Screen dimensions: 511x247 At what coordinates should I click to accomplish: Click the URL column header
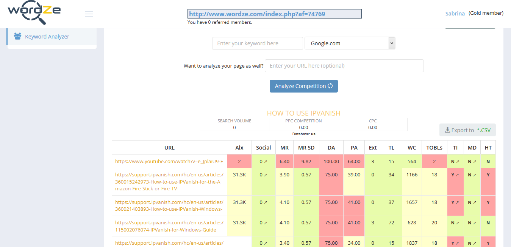point(170,148)
